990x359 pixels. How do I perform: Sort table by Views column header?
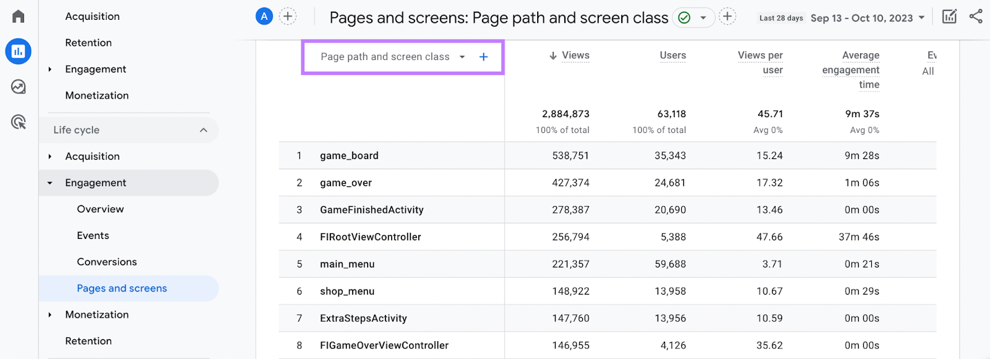coord(575,56)
